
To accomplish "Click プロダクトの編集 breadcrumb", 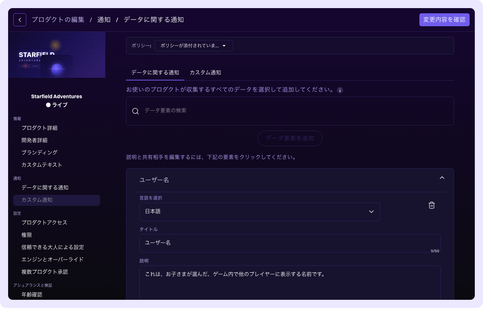I will coord(58,20).
